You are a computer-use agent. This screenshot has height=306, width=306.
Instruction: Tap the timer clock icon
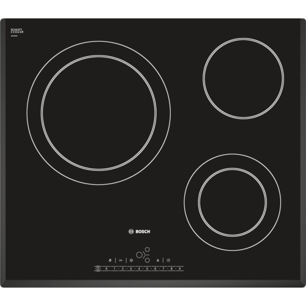click(168, 261)
